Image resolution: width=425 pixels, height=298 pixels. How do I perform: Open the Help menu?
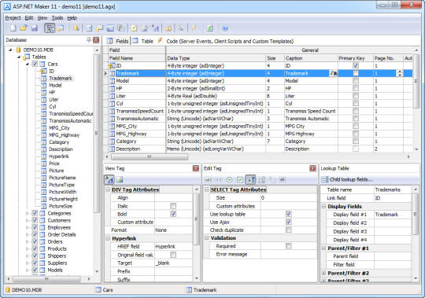pos(72,18)
